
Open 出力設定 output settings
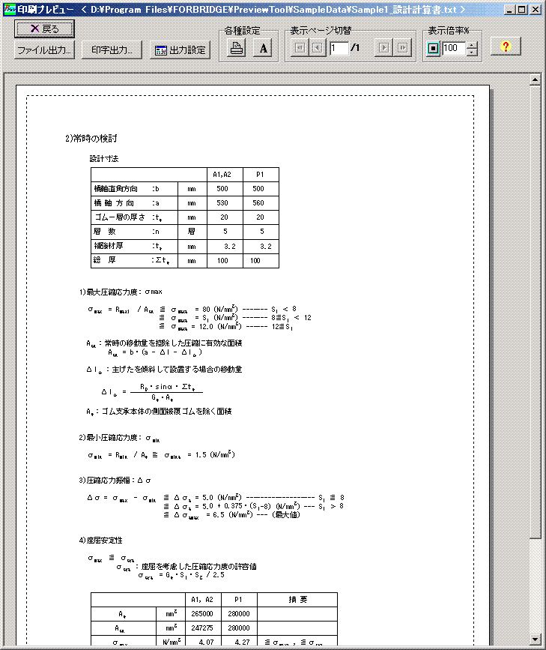[x=181, y=49]
